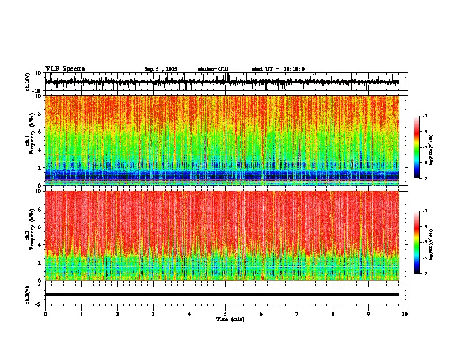
Task: Click time axis tick label "2"
Action: pyautogui.click(x=117, y=314)
